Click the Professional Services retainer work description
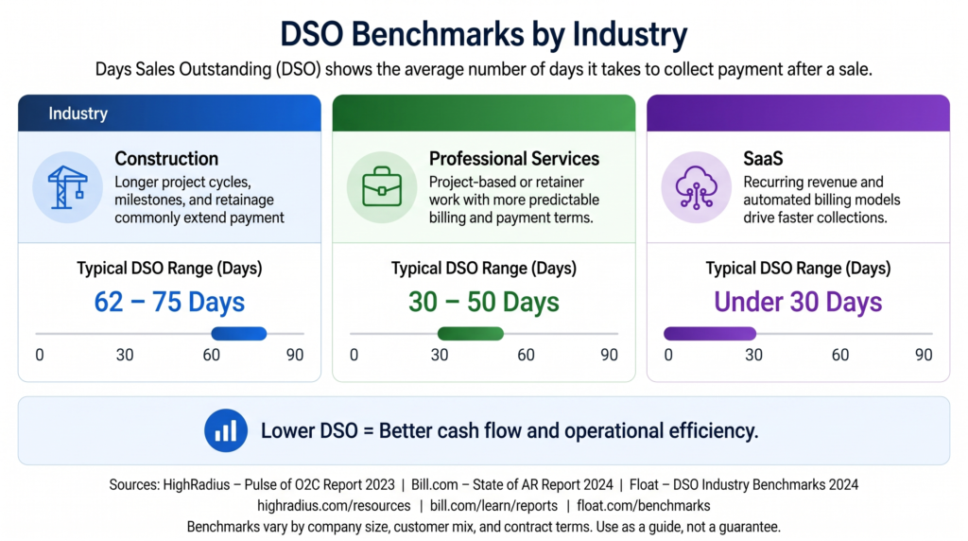The width and height of the screenshot is (968, 541). click(514, 201)
